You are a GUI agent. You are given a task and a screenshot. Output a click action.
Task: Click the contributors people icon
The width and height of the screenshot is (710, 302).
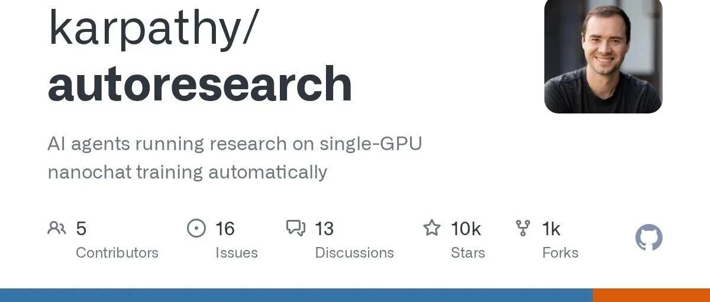coord(57,228)
